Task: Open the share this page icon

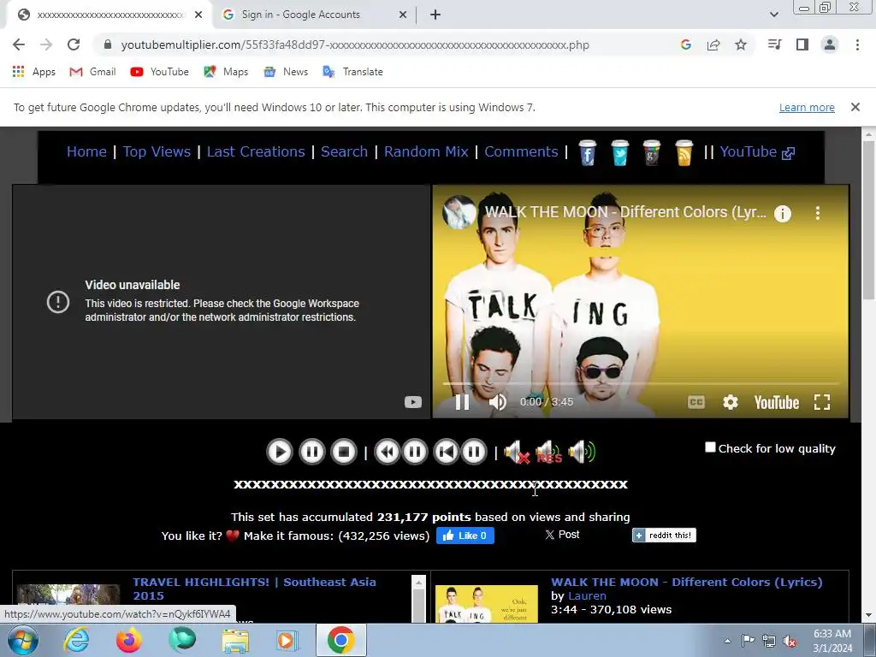Action: [x=713, y=44]
